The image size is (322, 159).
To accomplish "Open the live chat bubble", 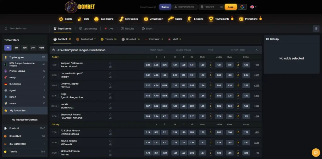I will (x=316, y=152).
